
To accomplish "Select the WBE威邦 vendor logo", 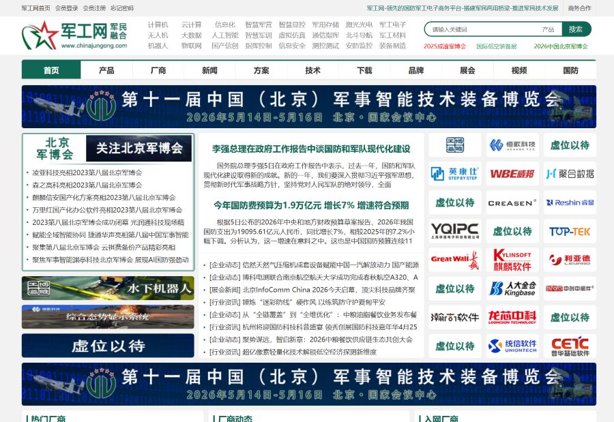I will [x=512, y=174].
